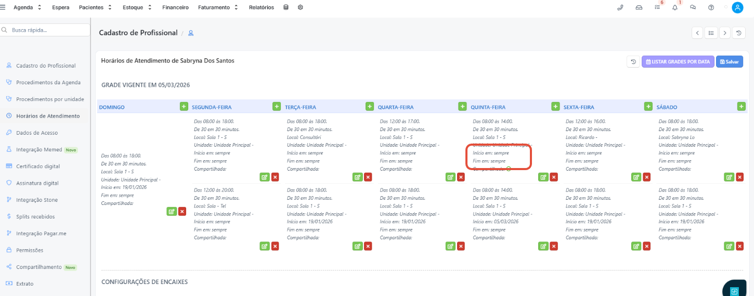This screenshot has width=754, height=296.
Task: Click the professional icon in the breadcrumb
Action: click(191, 33)
